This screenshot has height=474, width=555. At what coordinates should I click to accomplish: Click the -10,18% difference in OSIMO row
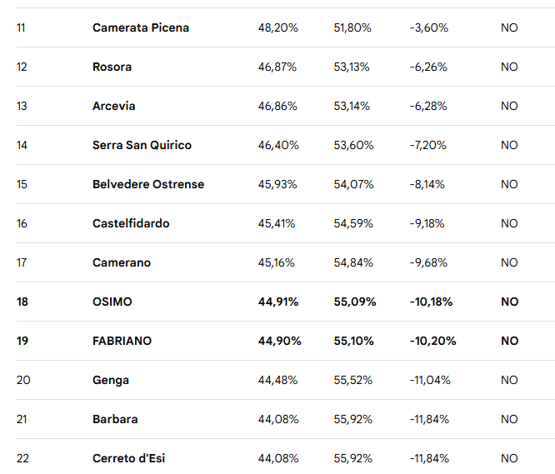431,302
